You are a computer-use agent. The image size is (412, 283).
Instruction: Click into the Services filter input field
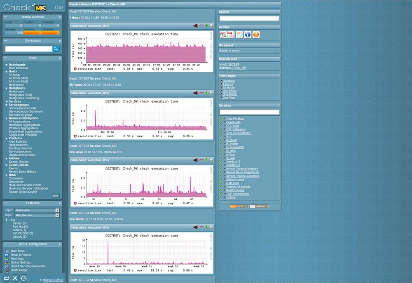pyautogui.click(x=249, y=112)
